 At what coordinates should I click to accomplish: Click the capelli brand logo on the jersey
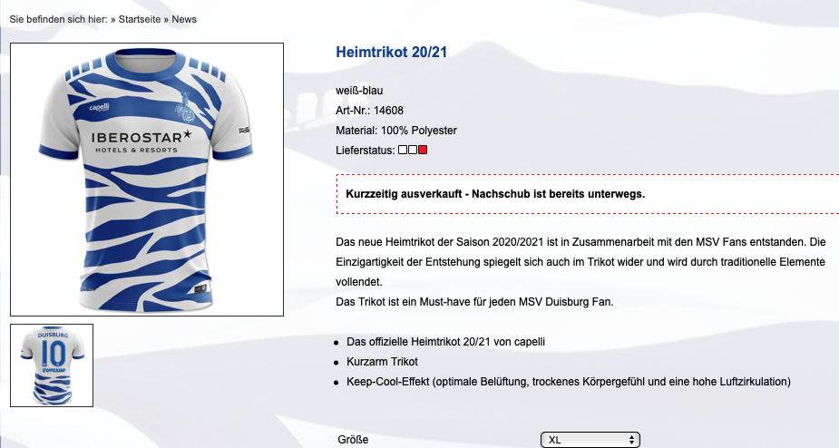pyautogui.click(x=100, y=107)
